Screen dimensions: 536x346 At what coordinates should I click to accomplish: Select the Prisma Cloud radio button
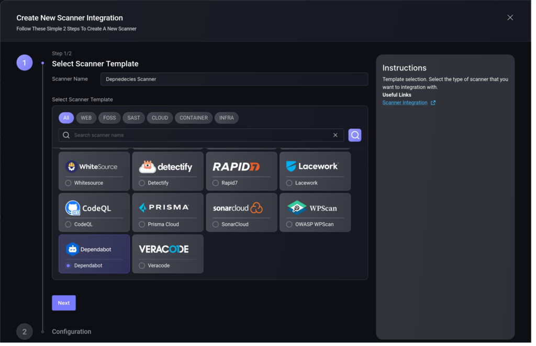tap(142, 224)
